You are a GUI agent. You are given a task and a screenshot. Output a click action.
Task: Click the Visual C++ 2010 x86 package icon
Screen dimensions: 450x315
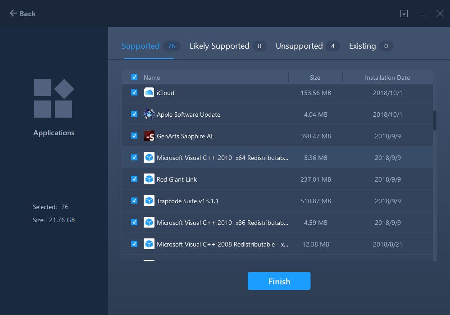pos(149,222)
